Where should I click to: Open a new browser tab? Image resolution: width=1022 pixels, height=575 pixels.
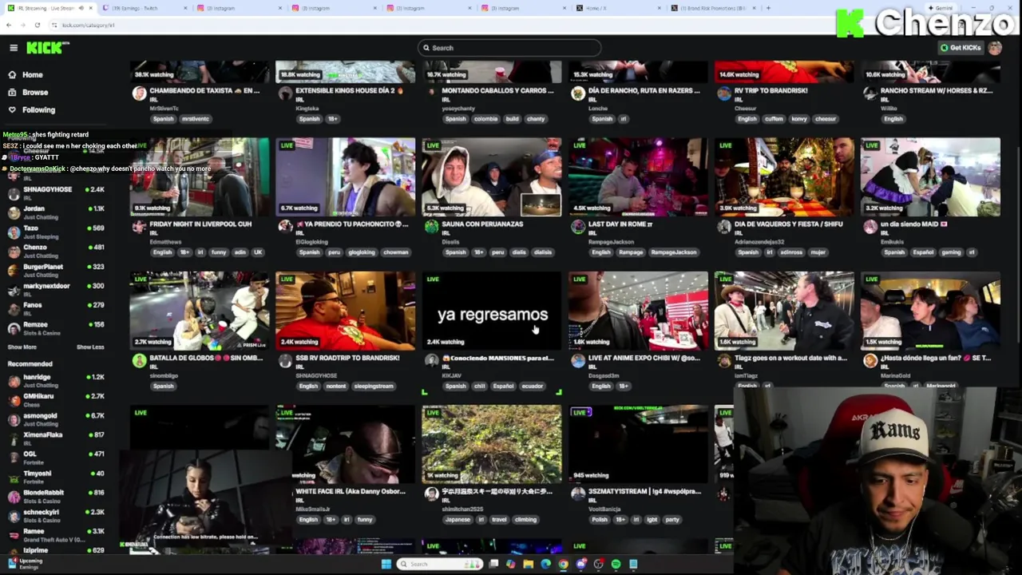768,8
